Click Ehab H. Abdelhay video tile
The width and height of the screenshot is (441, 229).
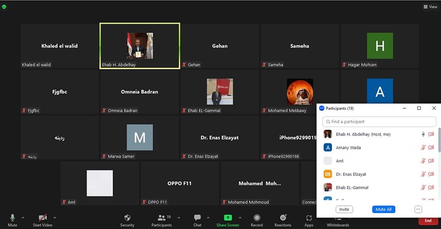point(140,46)
